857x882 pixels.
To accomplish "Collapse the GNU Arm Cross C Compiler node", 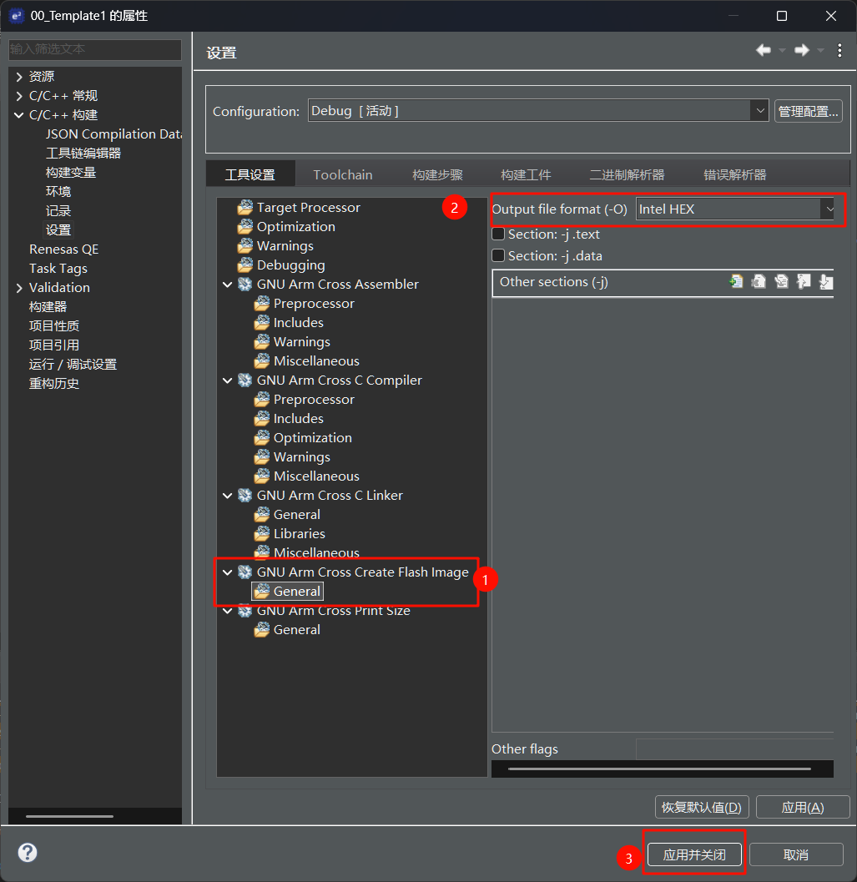I will pyautogui.click(x=227, y=381).
